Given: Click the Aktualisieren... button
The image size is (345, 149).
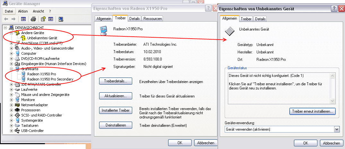Looking at the screenshot, I should 116,96.
